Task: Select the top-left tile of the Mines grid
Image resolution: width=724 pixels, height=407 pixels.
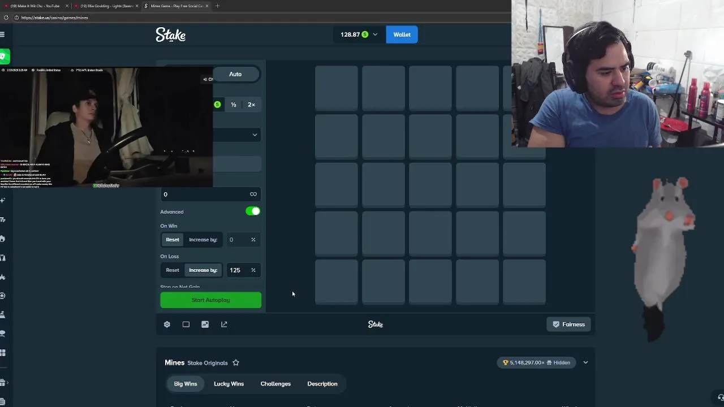Action: pyautogui.click(x=337, y=88)
